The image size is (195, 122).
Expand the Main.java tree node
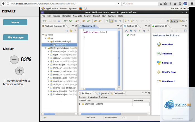click(51, 45)
